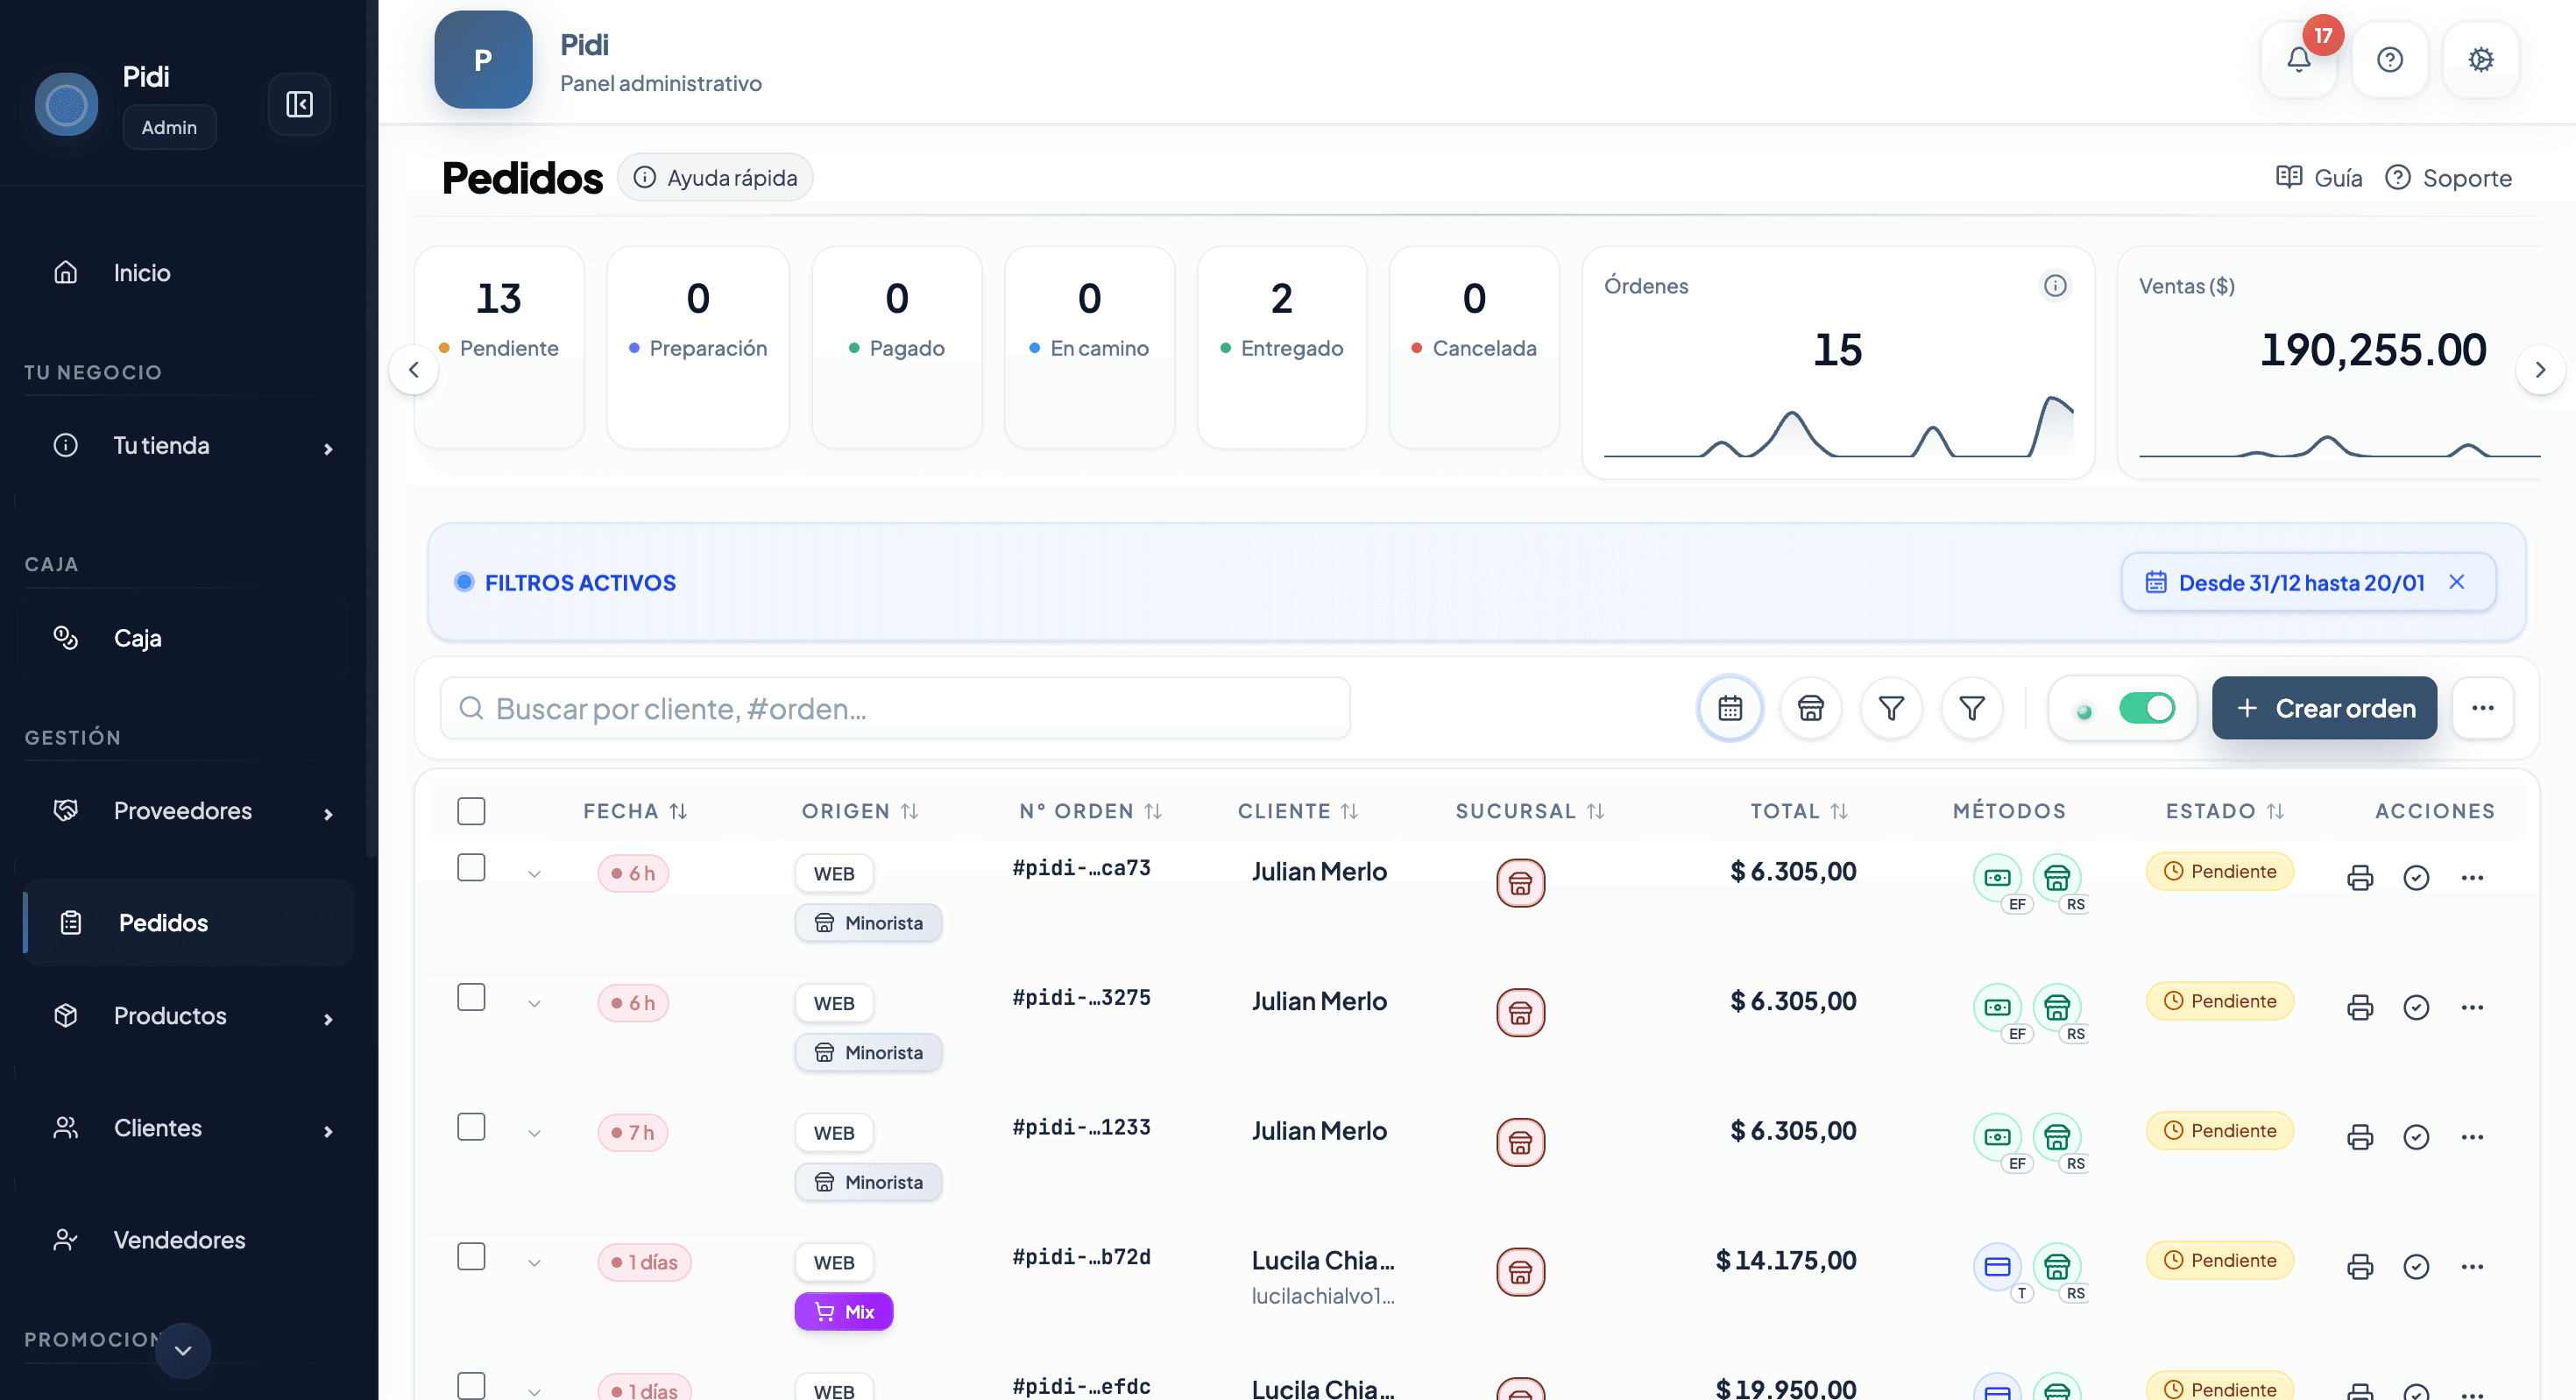Remove the Desde 31/12 hasta 20/01 filter
Screen dimensions: 2576x1400
click(2456, 582)
